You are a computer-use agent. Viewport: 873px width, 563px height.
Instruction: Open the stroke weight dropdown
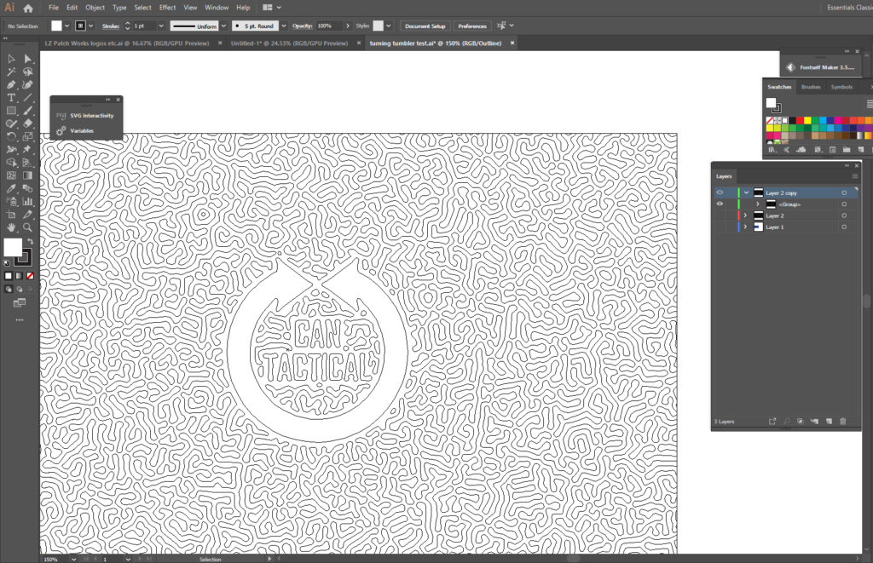[161, 26]
